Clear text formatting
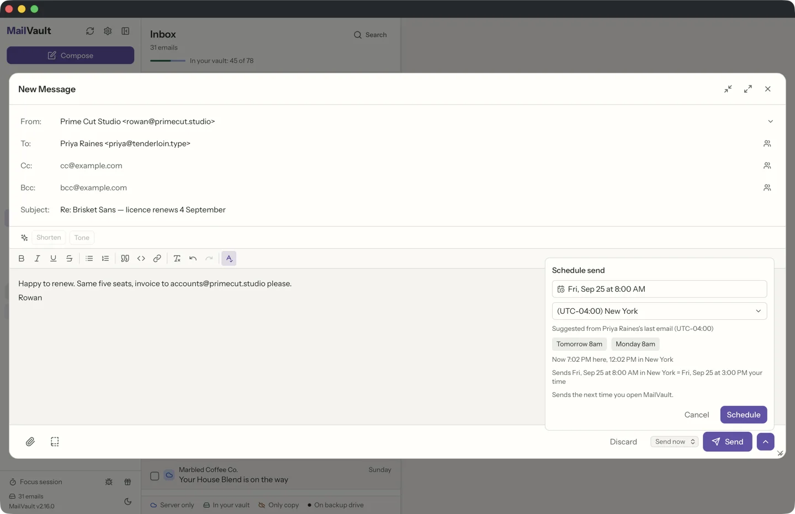The image size is (795, 514). pos(177,259)
